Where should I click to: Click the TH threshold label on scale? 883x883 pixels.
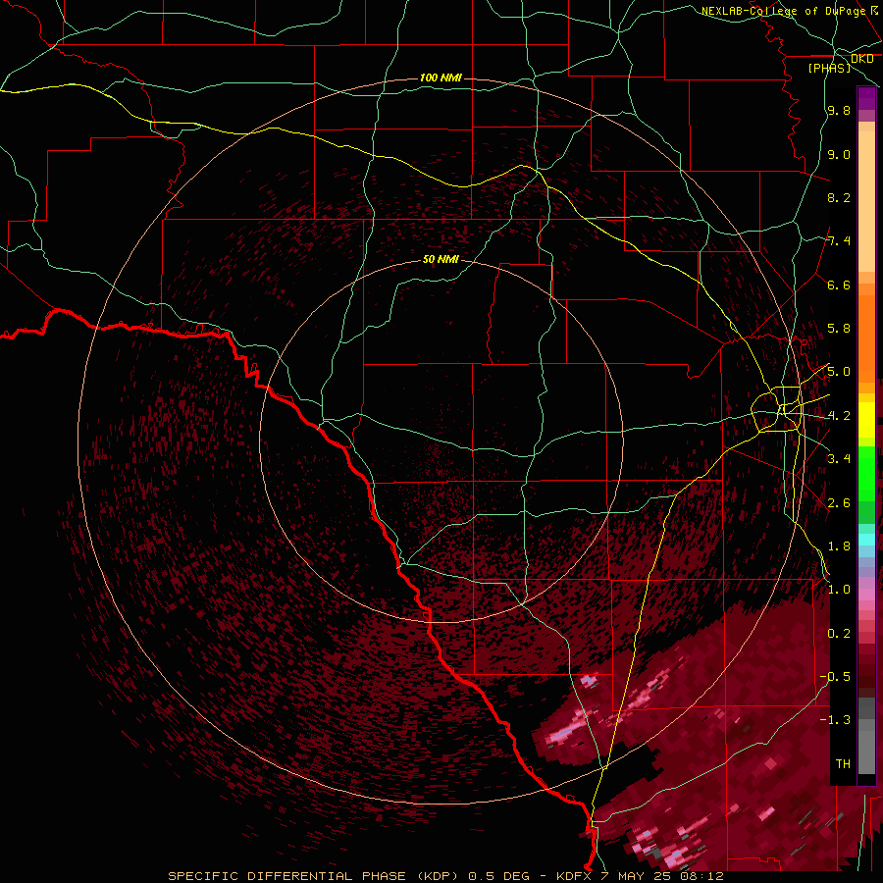click(843, 764)
